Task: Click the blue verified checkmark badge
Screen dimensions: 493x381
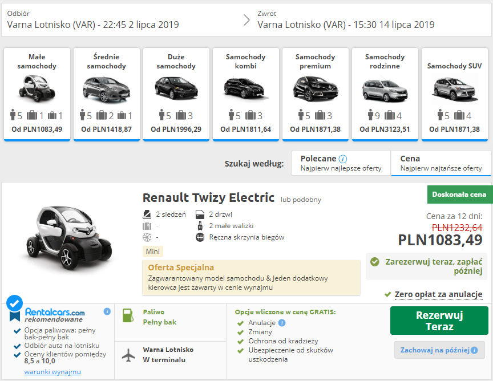Action: click(14, 303)
